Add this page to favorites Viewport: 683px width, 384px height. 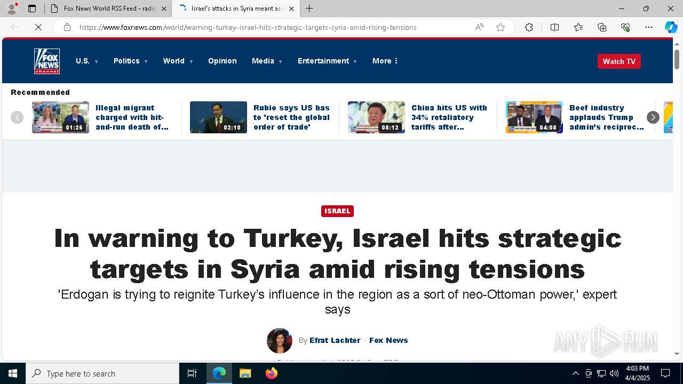pos(501,27)
